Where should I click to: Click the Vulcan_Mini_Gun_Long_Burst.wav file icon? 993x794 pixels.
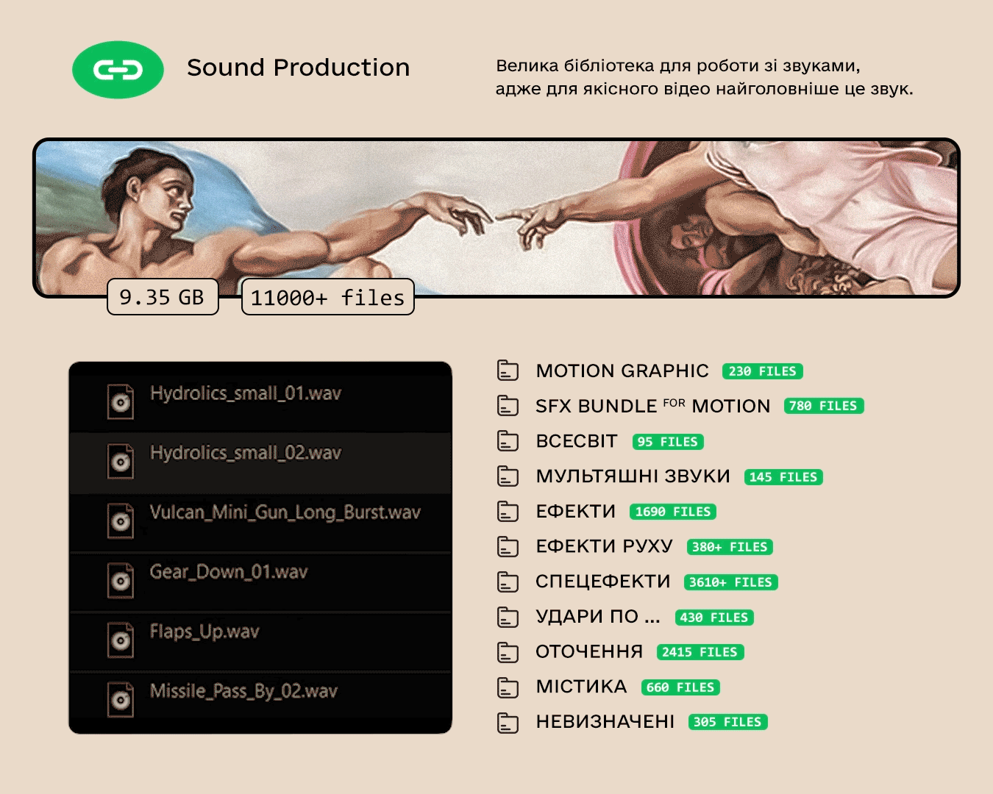pos(121,521)
